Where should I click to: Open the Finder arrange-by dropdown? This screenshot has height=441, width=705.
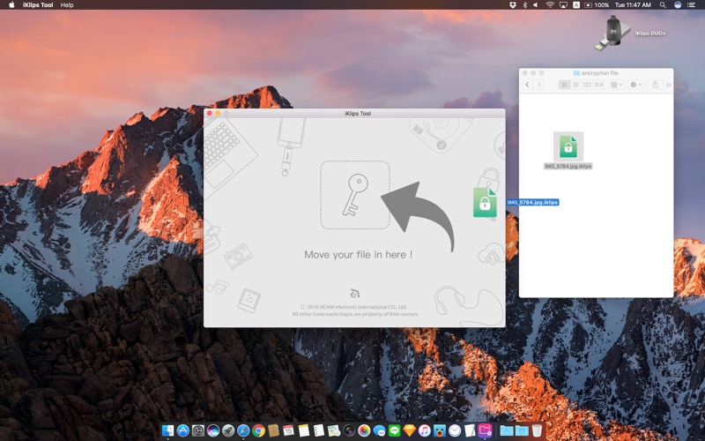tap(616, 85)
